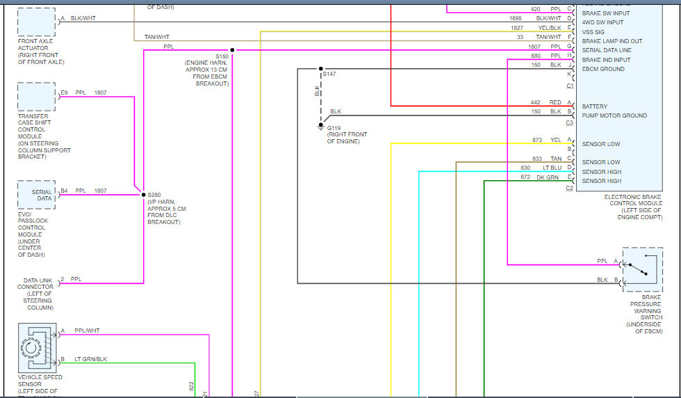Click the Data Link Connector label
The height and width of the screenshot is (398, 681).
[35, 294]
